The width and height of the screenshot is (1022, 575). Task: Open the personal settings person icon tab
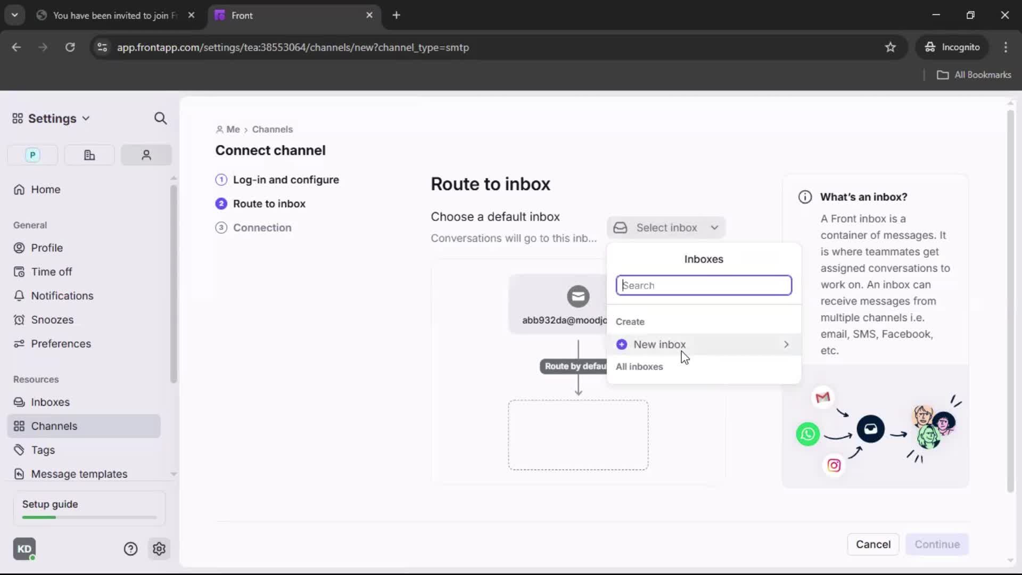pos(146,155)
